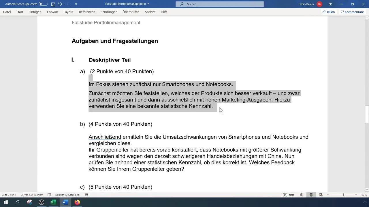
Task: Click into the Suchen search box
Action: (220, 4)
